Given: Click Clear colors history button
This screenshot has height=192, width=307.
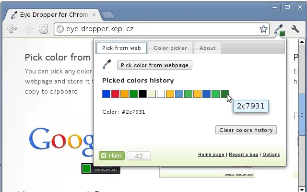Looking at the screenshot, I should (x=246, y=130).
